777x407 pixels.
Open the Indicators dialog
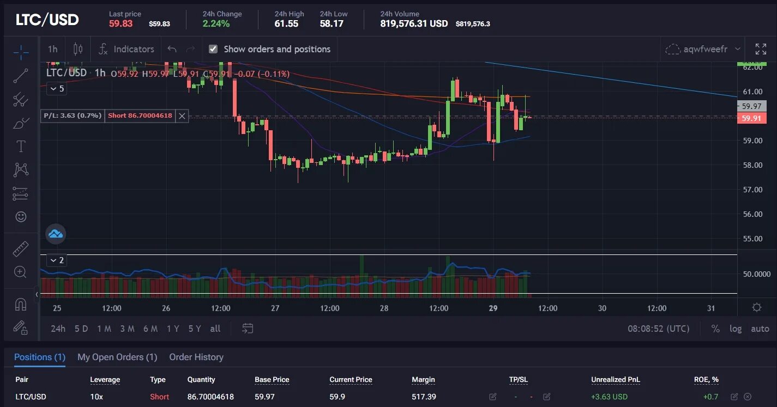pos(126,48)
